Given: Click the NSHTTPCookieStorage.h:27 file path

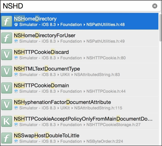Looking at the screenshot, I should (x=113, y=125).
